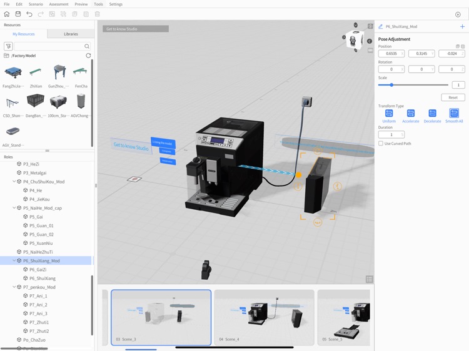Click the Reset button
This screenshot has height=351, width=469.
click(453, 97)
